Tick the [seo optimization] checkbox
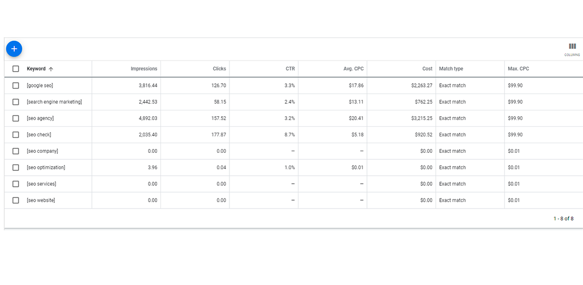583x285 pixels. 15,167
